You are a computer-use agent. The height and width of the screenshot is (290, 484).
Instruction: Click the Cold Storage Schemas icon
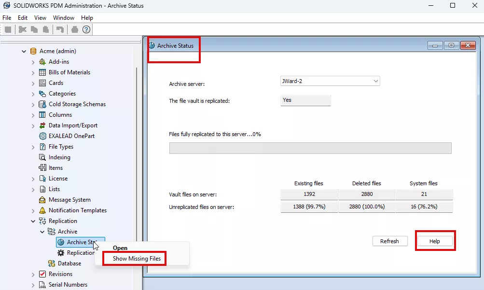(x=42, y=104)
